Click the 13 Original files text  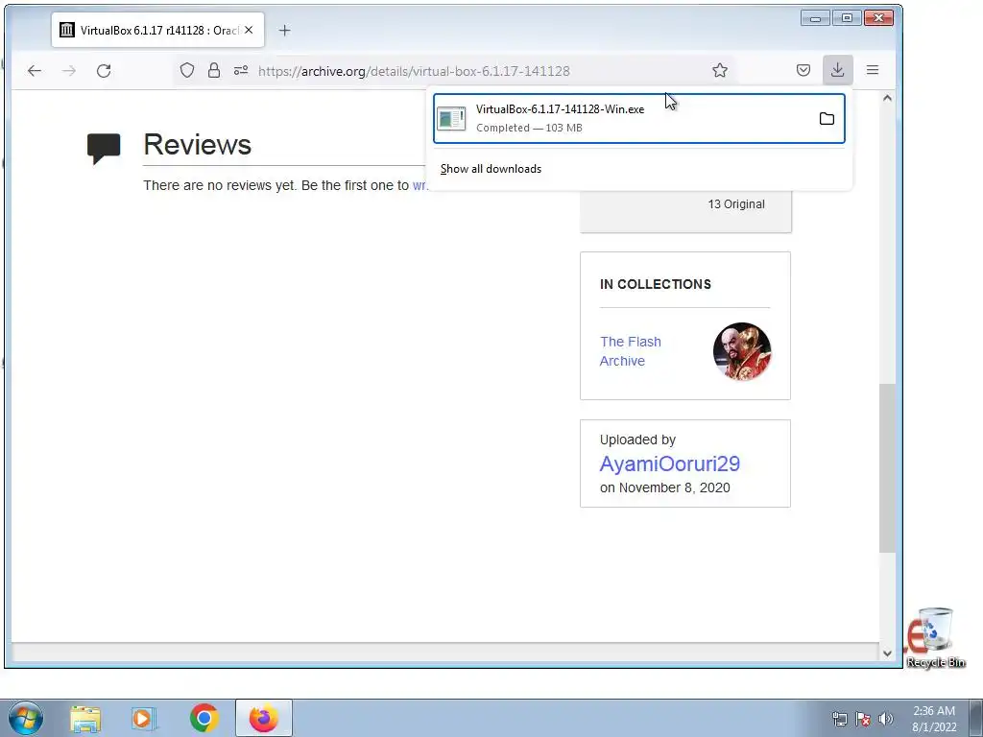(x=736, y=204)
